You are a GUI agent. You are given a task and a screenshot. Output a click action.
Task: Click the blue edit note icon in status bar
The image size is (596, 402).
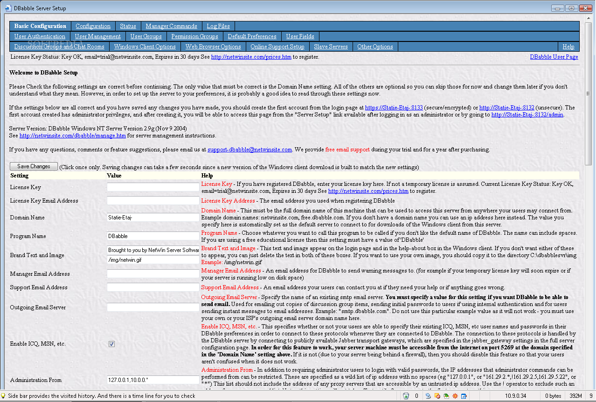coord(464,396)
